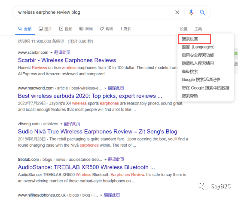
Task: Click the treblab.com › blogs breadcrumb
Action: pyautogui.click(x=60, y=159)
